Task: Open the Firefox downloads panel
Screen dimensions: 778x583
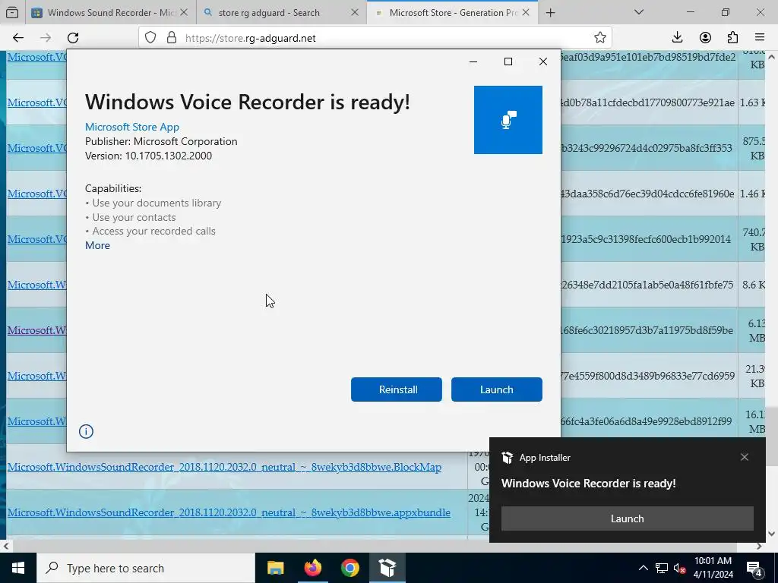Action: click(x=677, y=38)
